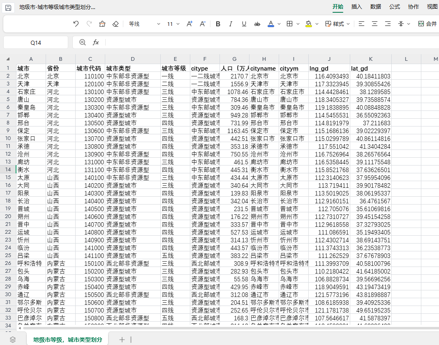Open the font name dropdown
This screenshot has height=345, width=439.
pos(144,24)
